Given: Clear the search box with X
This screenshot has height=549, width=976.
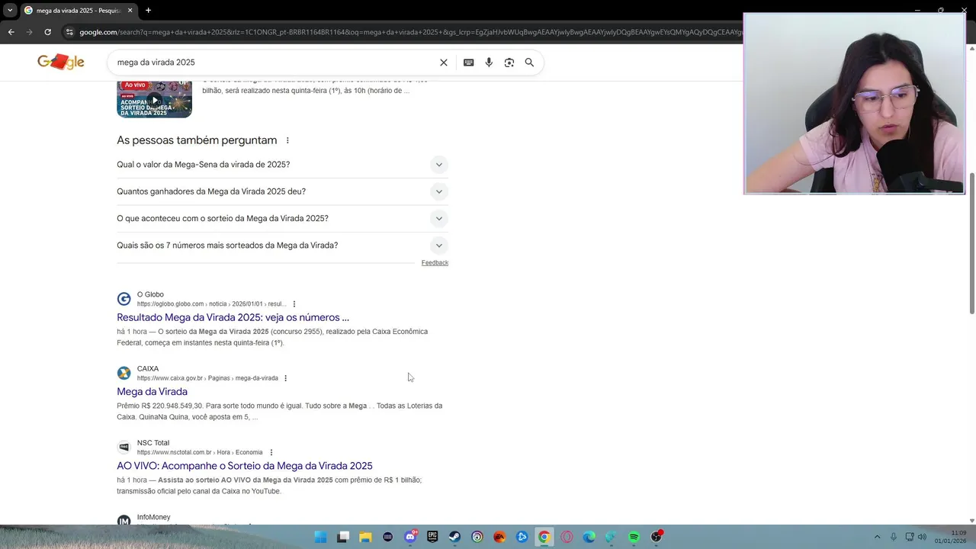Looking at the screenshot, I should click(444, 63).
